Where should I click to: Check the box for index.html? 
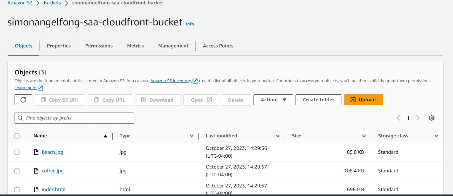click(17, 190)
